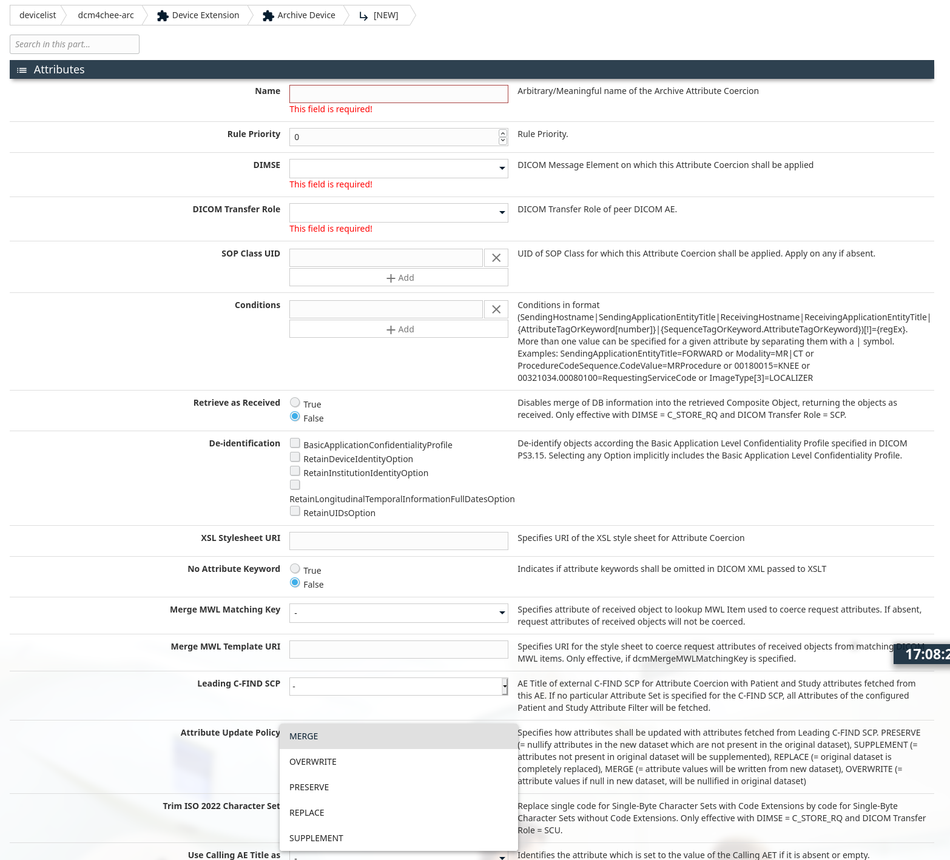Clear the Conditions field with the X icon

496,309
